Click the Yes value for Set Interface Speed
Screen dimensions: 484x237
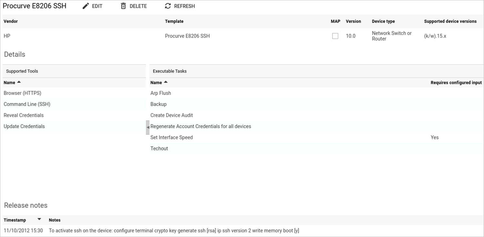pos(435,137)
